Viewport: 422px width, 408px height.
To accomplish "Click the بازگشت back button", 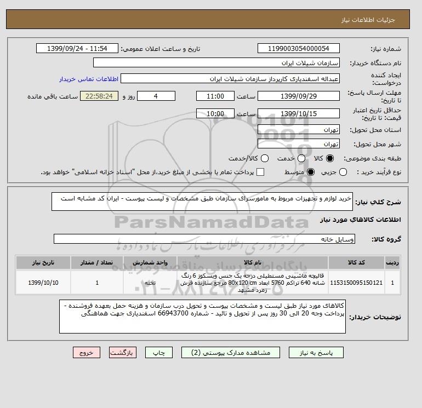I will [123, 352].
